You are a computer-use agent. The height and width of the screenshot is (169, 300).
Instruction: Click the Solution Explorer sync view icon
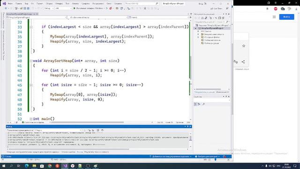coord(206,18)
